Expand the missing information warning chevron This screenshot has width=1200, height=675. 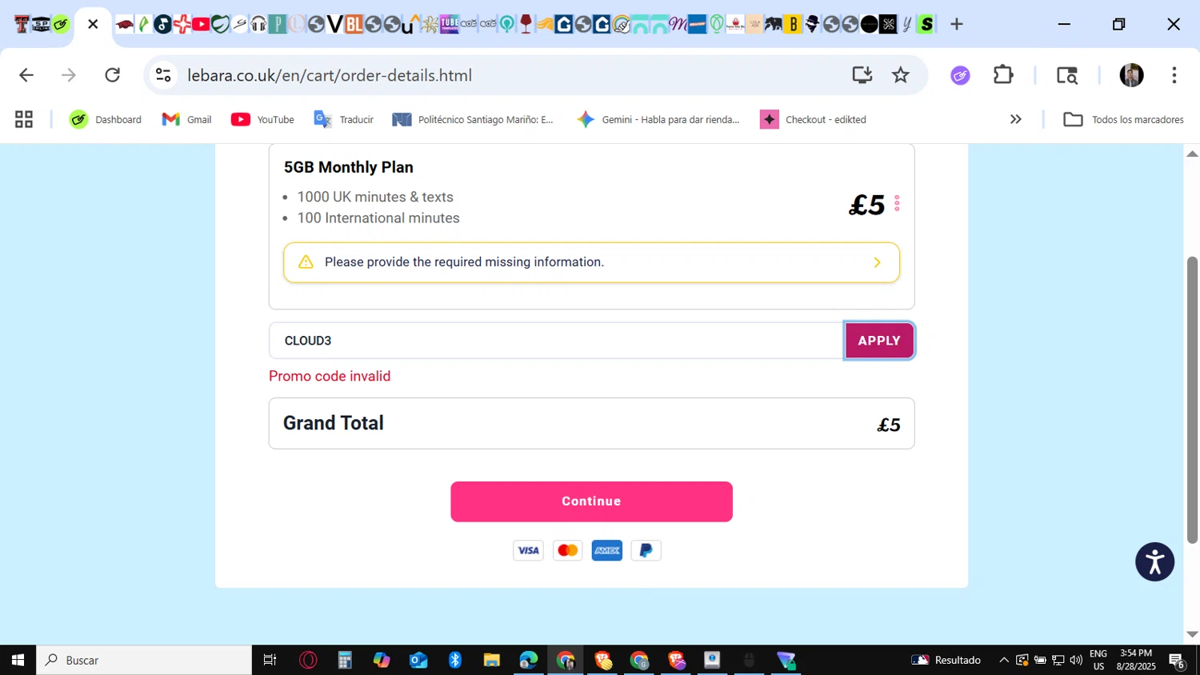click(x=877, y=262)
